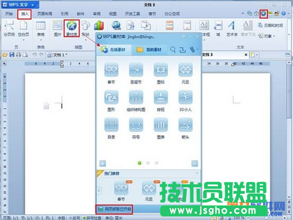Insert a page break with 分页符
This screenshot has width=293, height=220.
(x=9, y=29)
